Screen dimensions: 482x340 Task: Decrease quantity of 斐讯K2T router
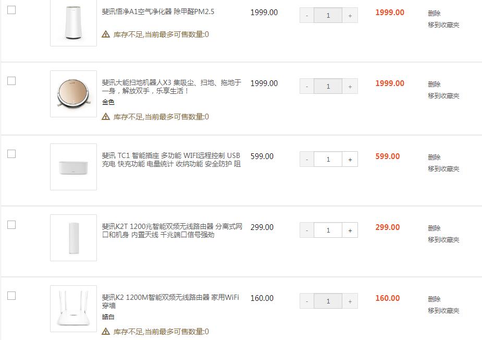[307, 230]
